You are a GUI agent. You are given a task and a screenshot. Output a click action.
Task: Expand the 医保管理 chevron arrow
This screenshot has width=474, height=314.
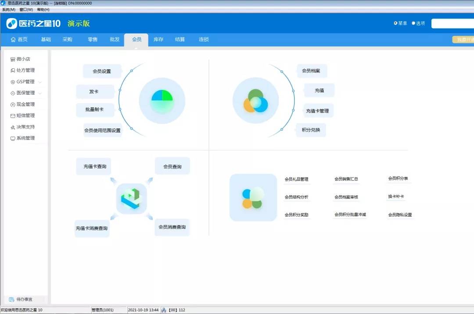40,93
